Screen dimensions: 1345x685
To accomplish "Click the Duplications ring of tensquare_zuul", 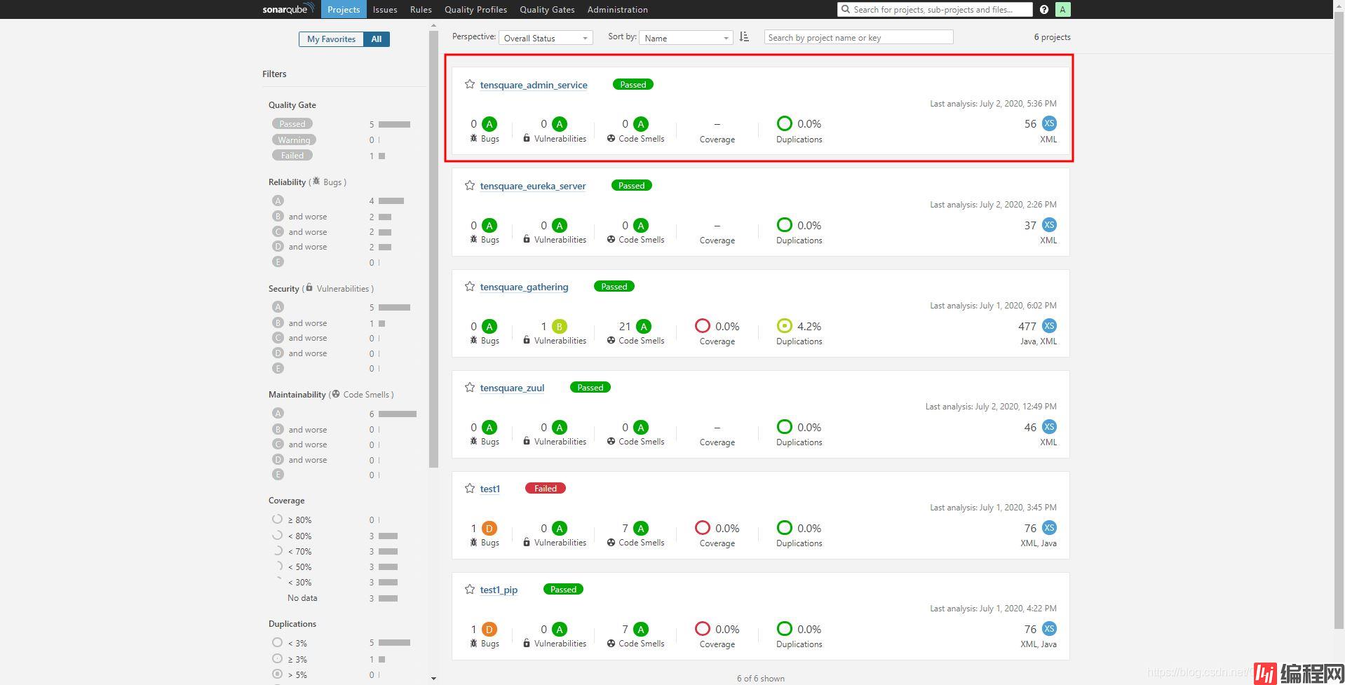I will 784,426.
